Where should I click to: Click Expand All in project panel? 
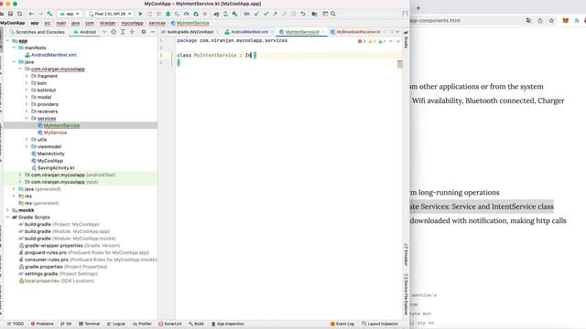(123, 32)
